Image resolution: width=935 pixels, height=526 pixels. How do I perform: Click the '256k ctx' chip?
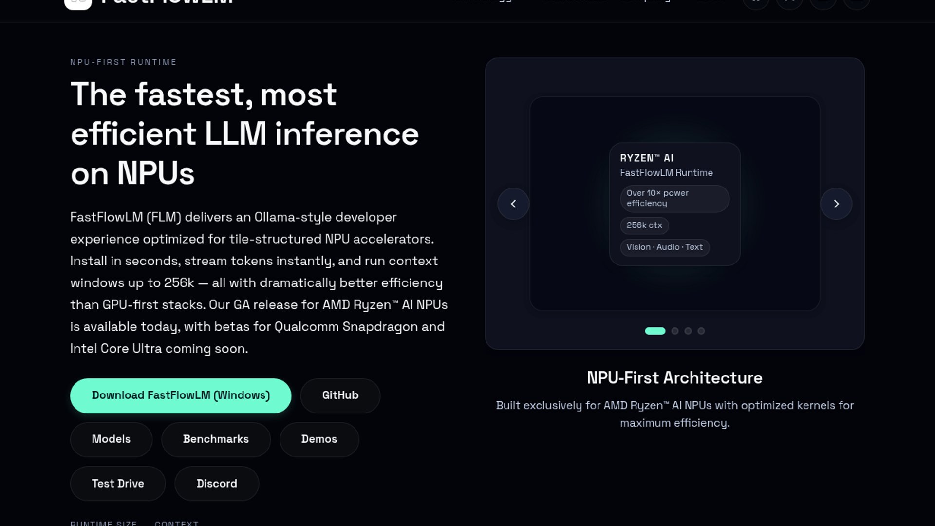[x=644, y=225]
